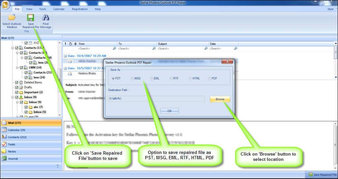Viewport: 338px width, 179px height.
Task: Click the Calendar (29) pane icon
Action: (x=4, y=130)
